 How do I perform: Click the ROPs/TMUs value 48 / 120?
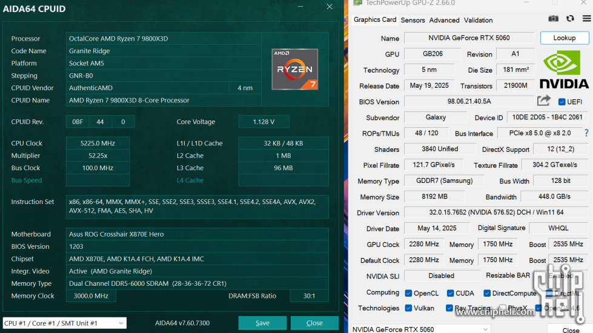click(x=426, y=133)
